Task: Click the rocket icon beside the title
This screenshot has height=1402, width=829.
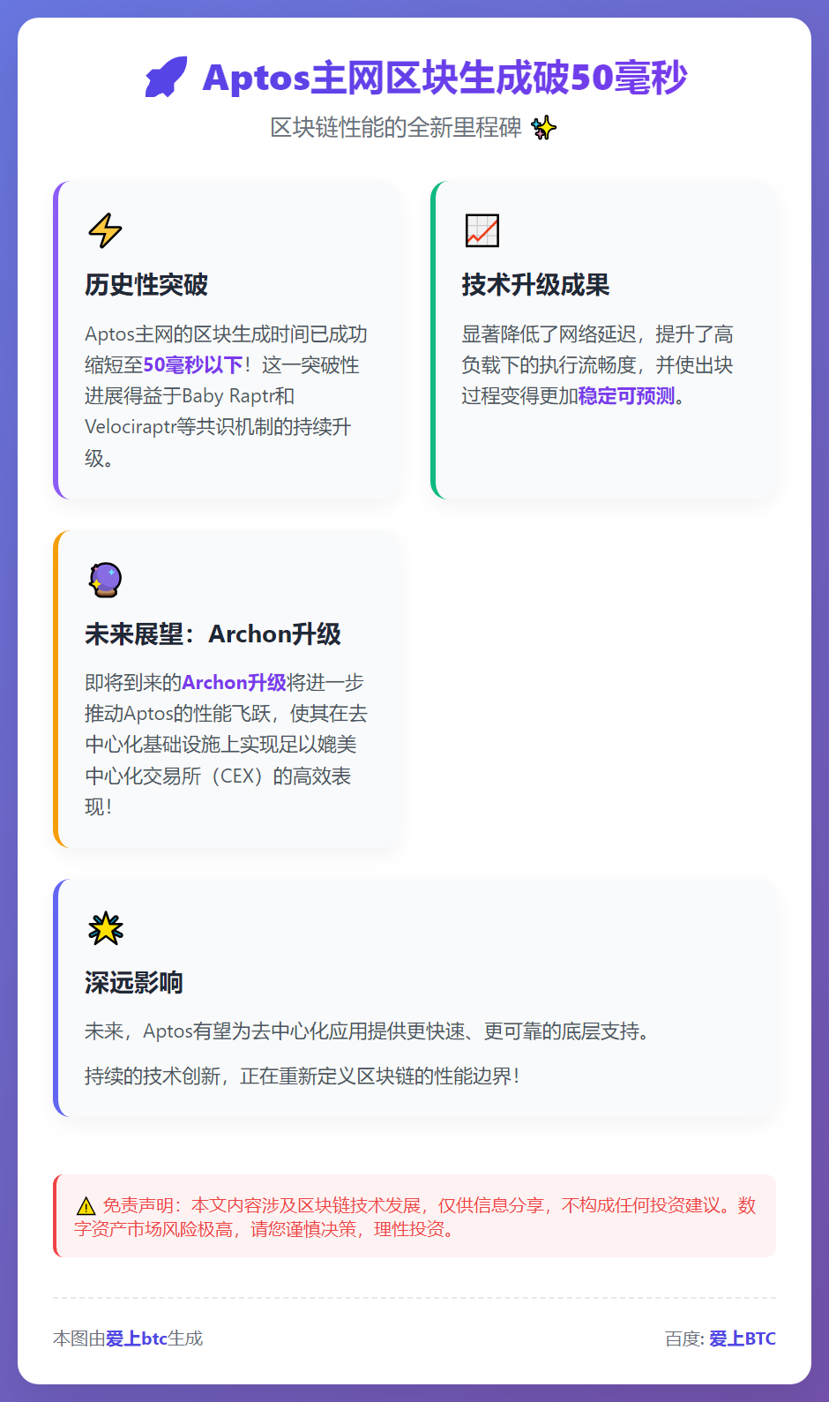Action: point(167,78)
